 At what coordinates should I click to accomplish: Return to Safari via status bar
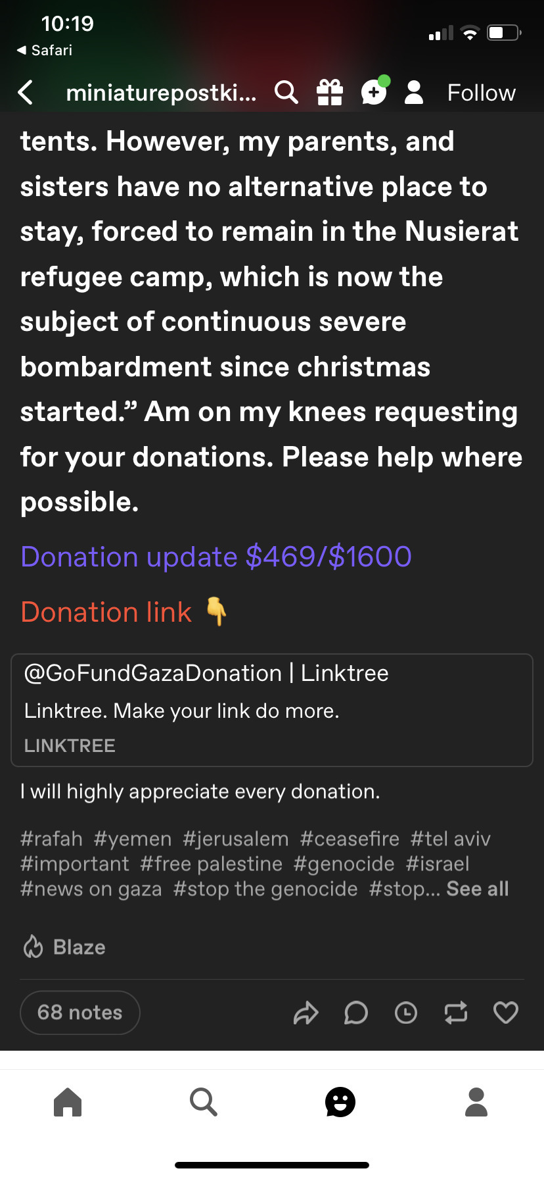45,50
